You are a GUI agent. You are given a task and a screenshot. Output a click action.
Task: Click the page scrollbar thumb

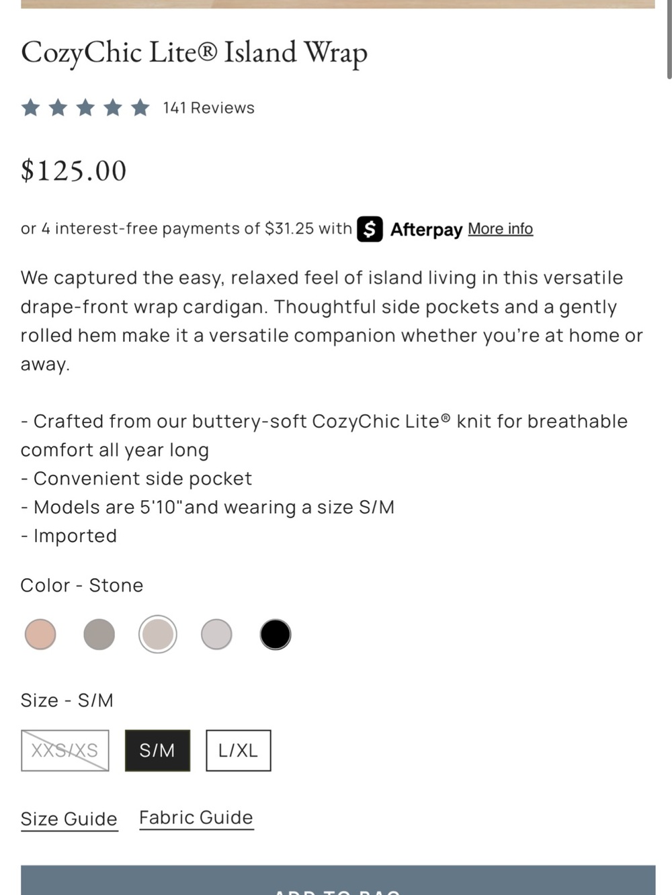pos(669,39)
